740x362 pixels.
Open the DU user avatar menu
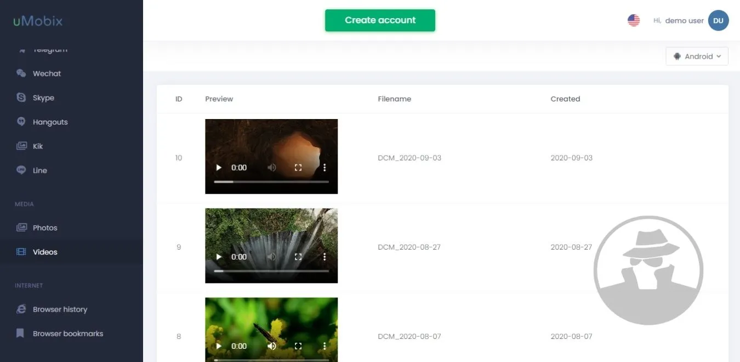pos(718,21)
